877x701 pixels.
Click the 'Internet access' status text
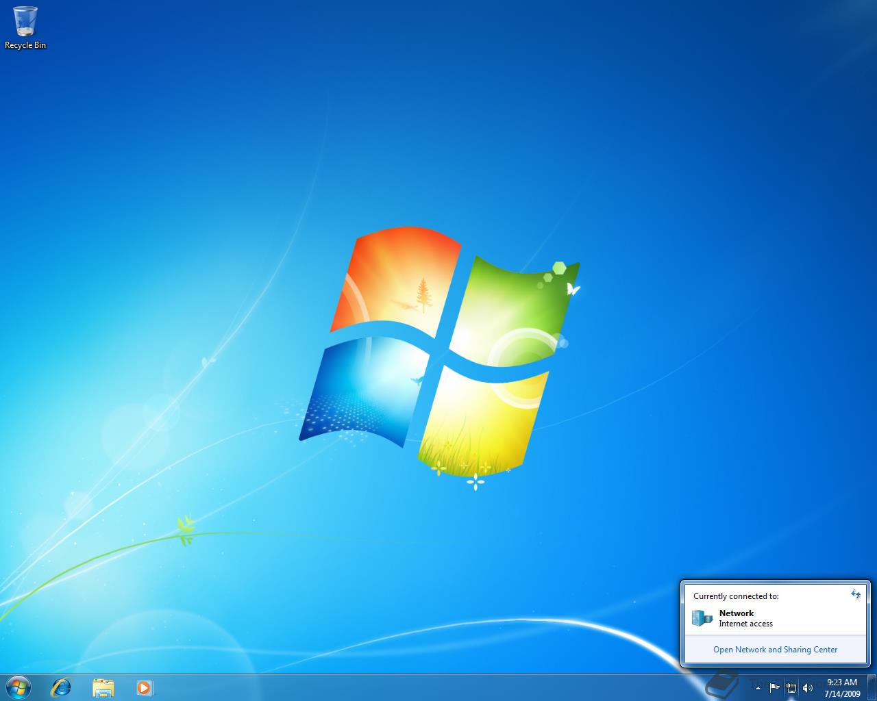tap(745, 624)
